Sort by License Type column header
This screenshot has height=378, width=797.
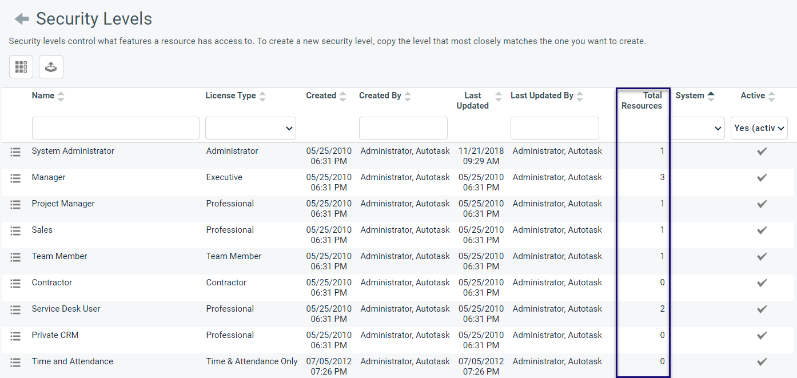point(236,96)
